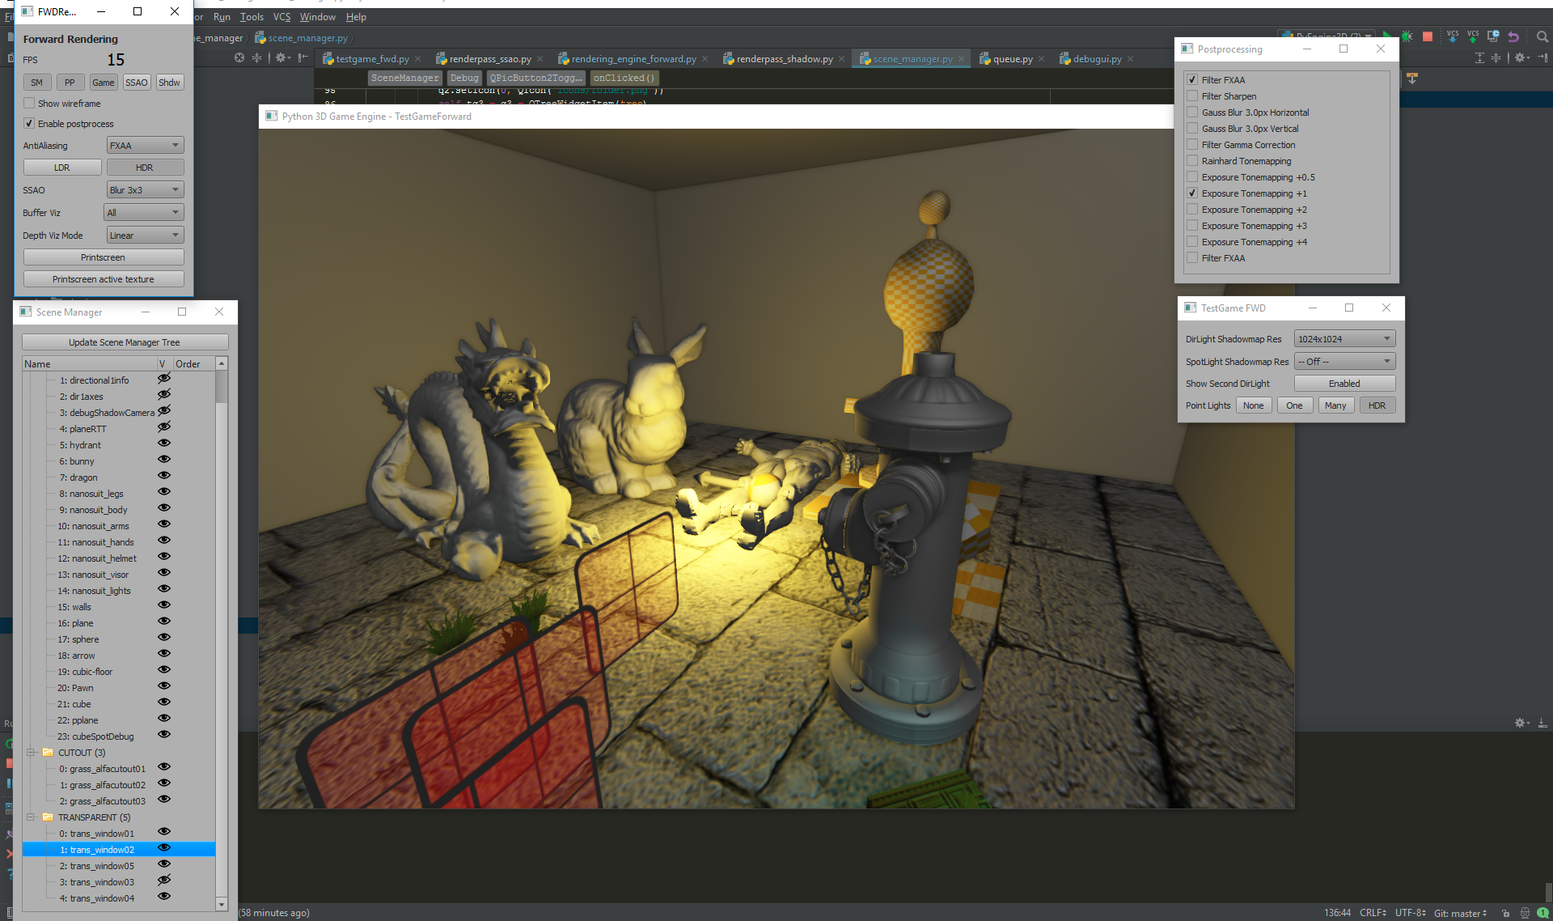This screenshot has width=1553, height=921.
Task: Stop the running program with the red square
Action: (1428, 36)
